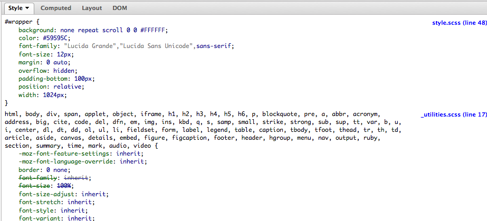Switch to the DOM tab
The width and height of the screenshot is (487, 221).
(120, 8)
